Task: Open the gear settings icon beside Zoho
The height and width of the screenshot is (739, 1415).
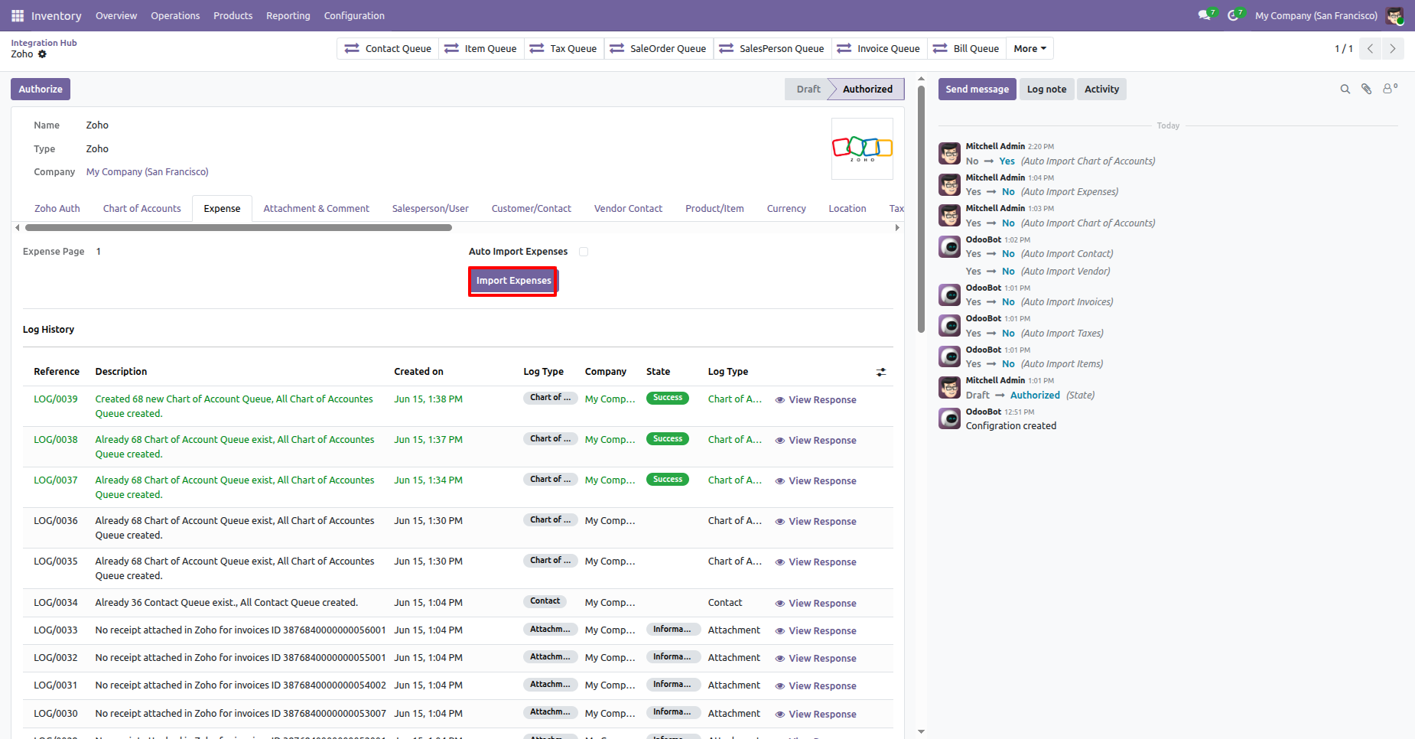Action: point(43,54)
